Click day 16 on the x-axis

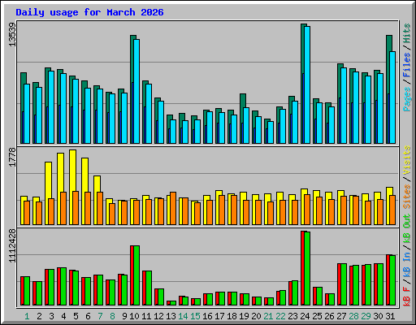click(x=207, y=316)
